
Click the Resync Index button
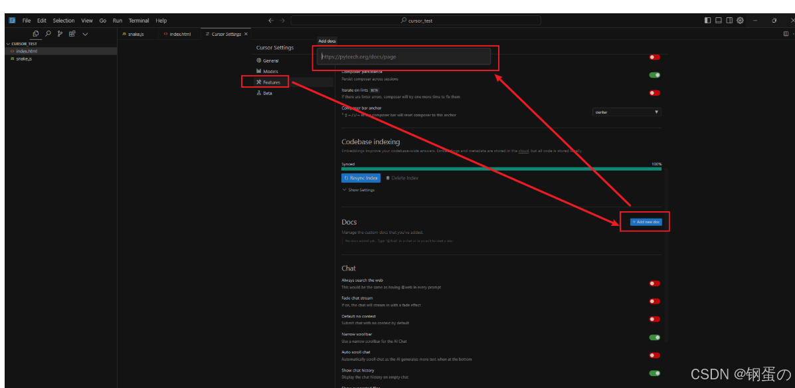coord(361,178)
